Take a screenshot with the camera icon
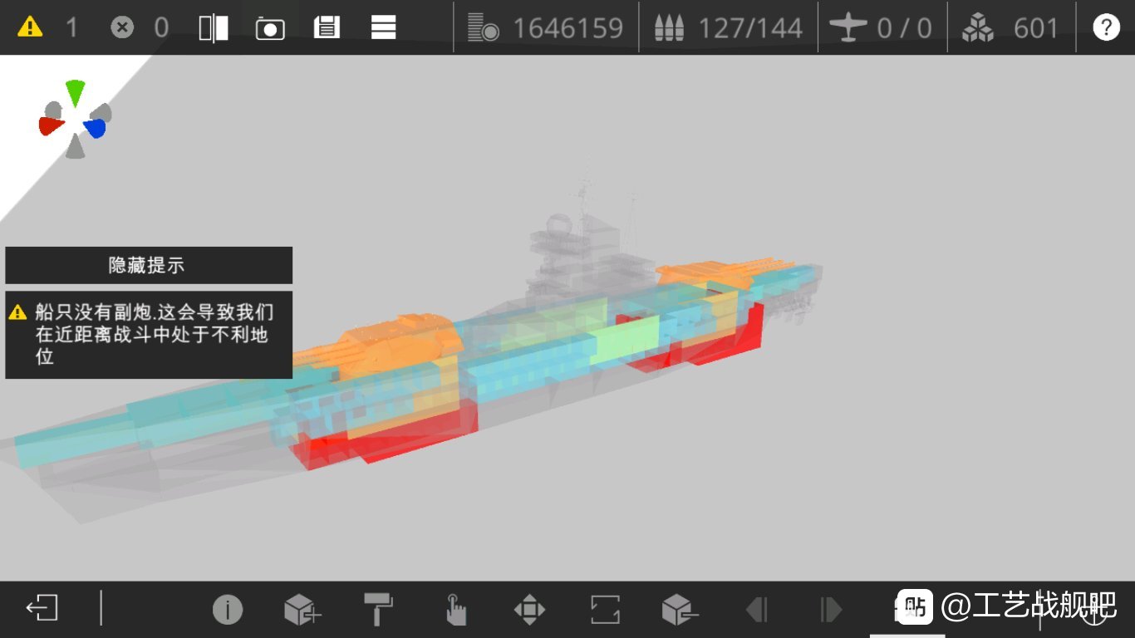The height and width of the screenshot is (638, 1135). [270, 28]
